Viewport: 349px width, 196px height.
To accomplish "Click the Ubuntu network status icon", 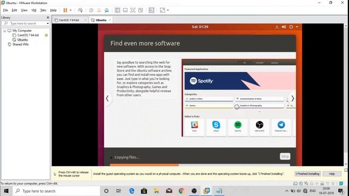I will point(276,27).
